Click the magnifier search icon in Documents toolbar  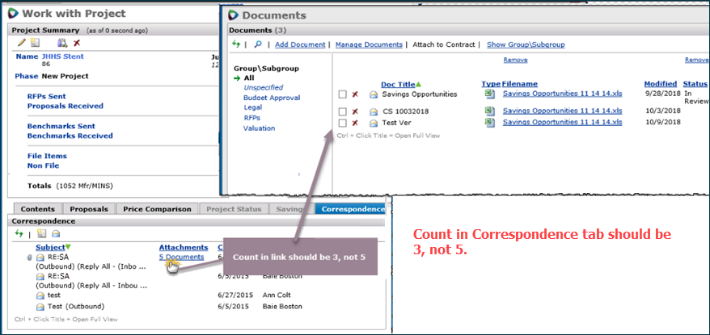tap(258, 44)
